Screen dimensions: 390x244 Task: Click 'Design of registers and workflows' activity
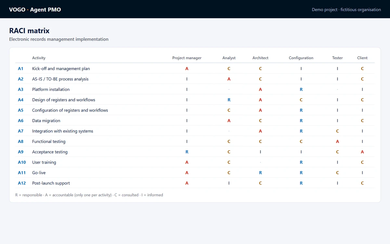pyautogui.click(x=64, y=100)
